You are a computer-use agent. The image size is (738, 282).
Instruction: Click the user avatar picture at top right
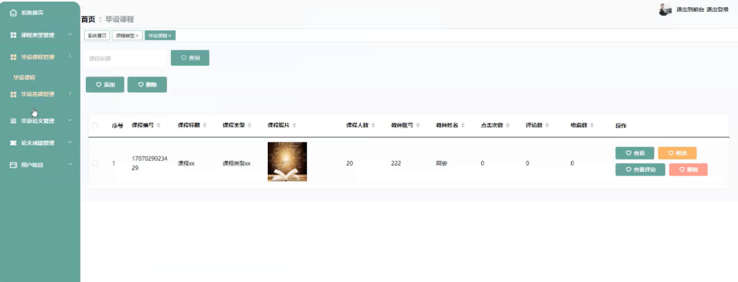[x=665, y=9]
